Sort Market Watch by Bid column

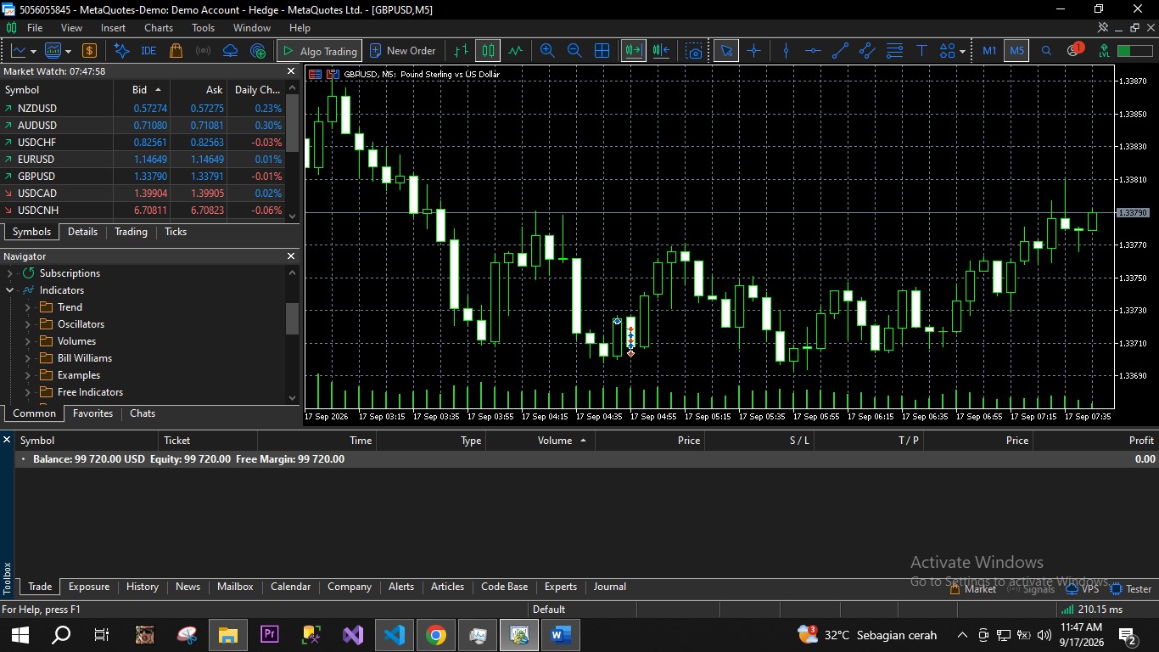tap(140, 89)
